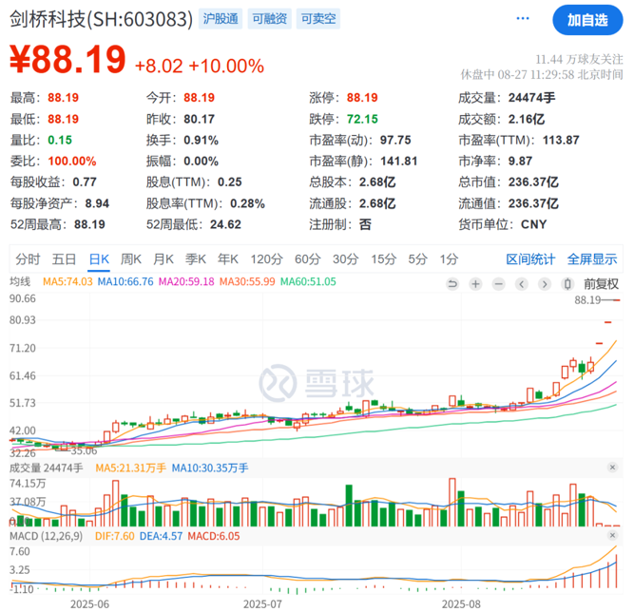Click the 加自选 add to watchlist button

(x=587, y=20)
